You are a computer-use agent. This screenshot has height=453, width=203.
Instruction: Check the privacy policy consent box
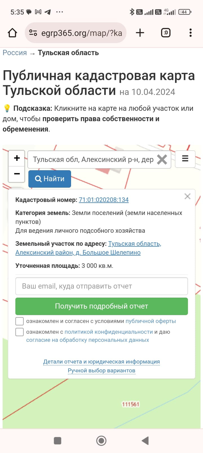point(19,332)
